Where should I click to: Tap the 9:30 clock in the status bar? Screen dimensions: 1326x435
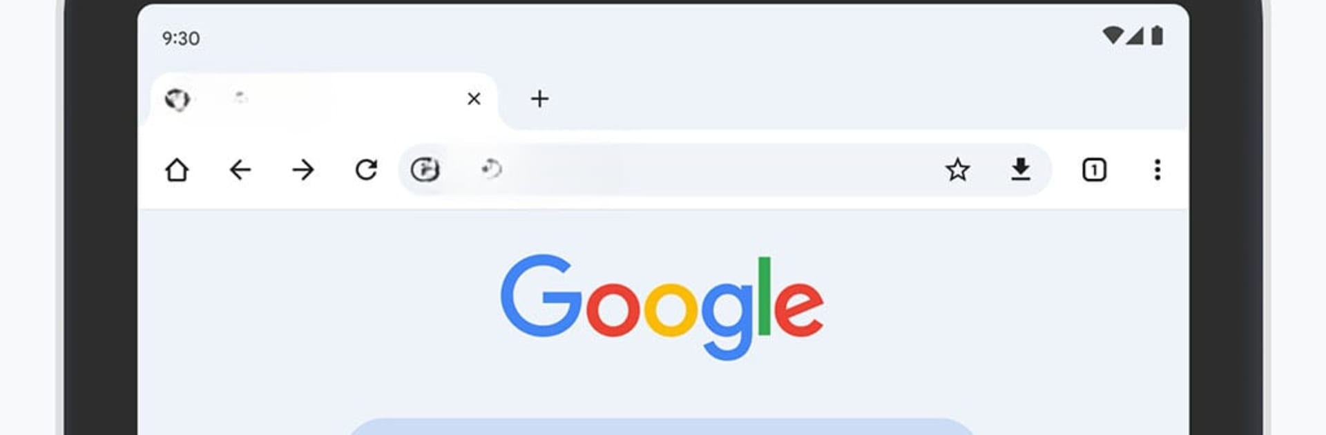181,38
